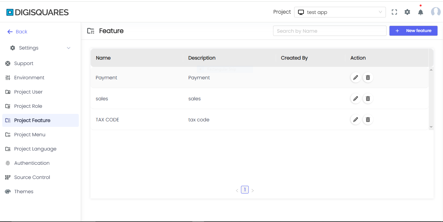The width and height of the screenshot is (443, 222).
Task: Click the Themes palette icon
Action: coord(8,192)
